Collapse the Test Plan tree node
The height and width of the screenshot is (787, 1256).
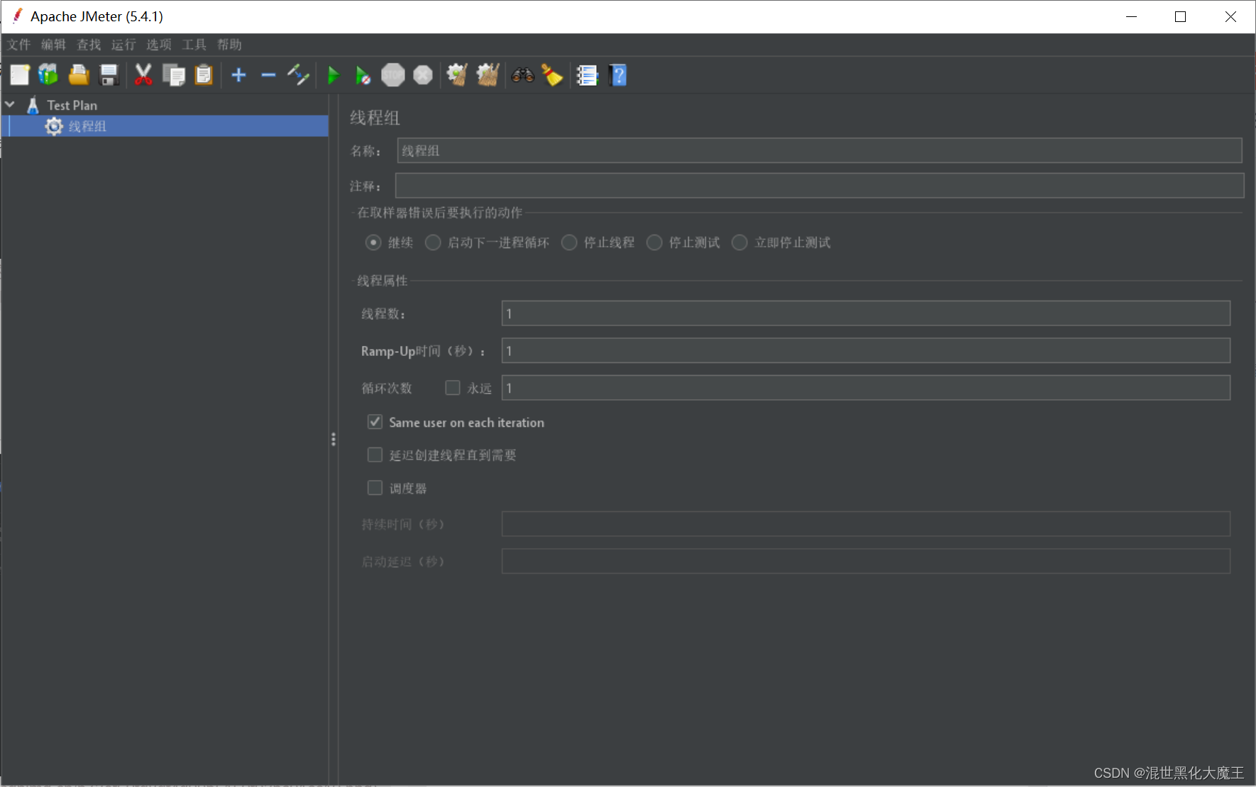(10, 104)
